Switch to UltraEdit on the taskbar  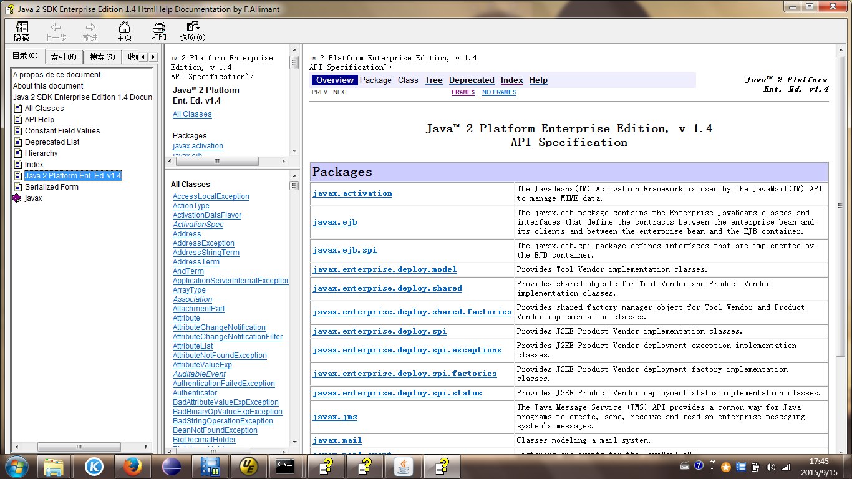point(249,466)
